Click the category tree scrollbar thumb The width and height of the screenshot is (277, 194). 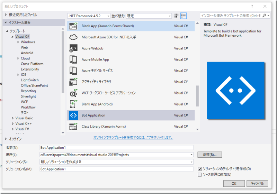pyautogui.click(x=63, y=62)
